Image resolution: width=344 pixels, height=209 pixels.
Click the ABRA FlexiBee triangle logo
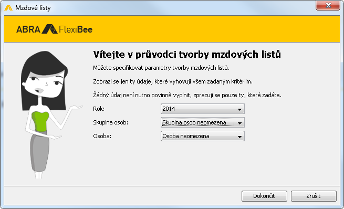tap(49, 29)
